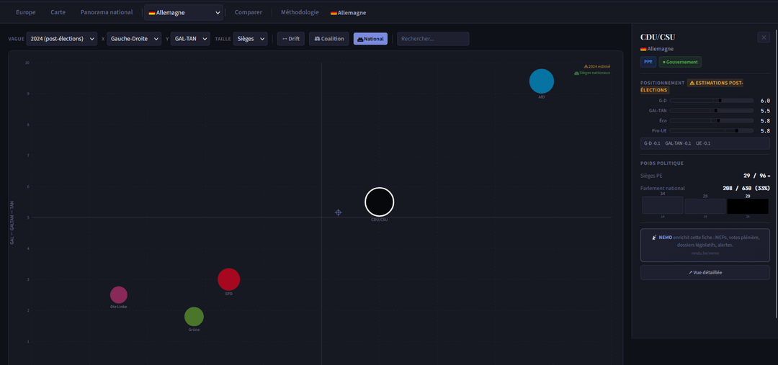Viewport: 778px width, 365px height.
Task: Switch to the Carte tab
Action: tap(58, 12)
